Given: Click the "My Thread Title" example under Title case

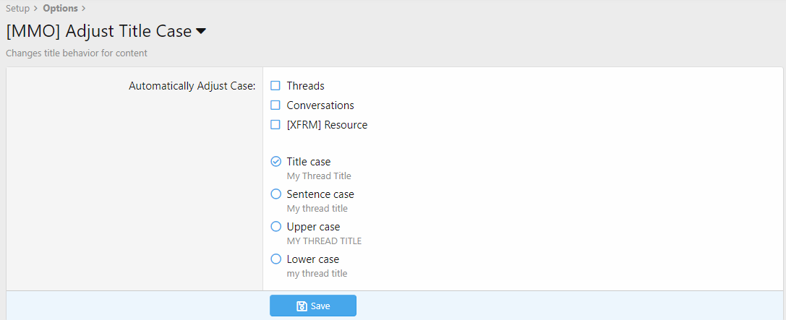Looking at the screenshot, I should pos(319,176).
